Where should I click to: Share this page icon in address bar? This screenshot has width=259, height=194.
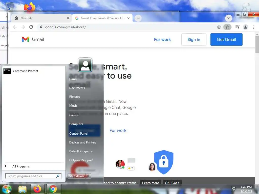(x=219, y=27)
